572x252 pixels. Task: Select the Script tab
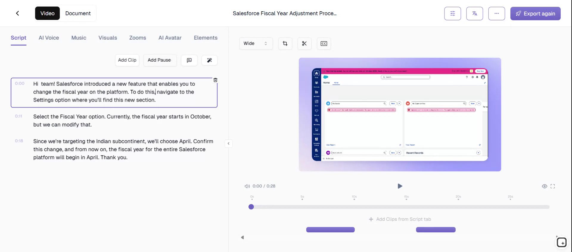pos(18,38)
